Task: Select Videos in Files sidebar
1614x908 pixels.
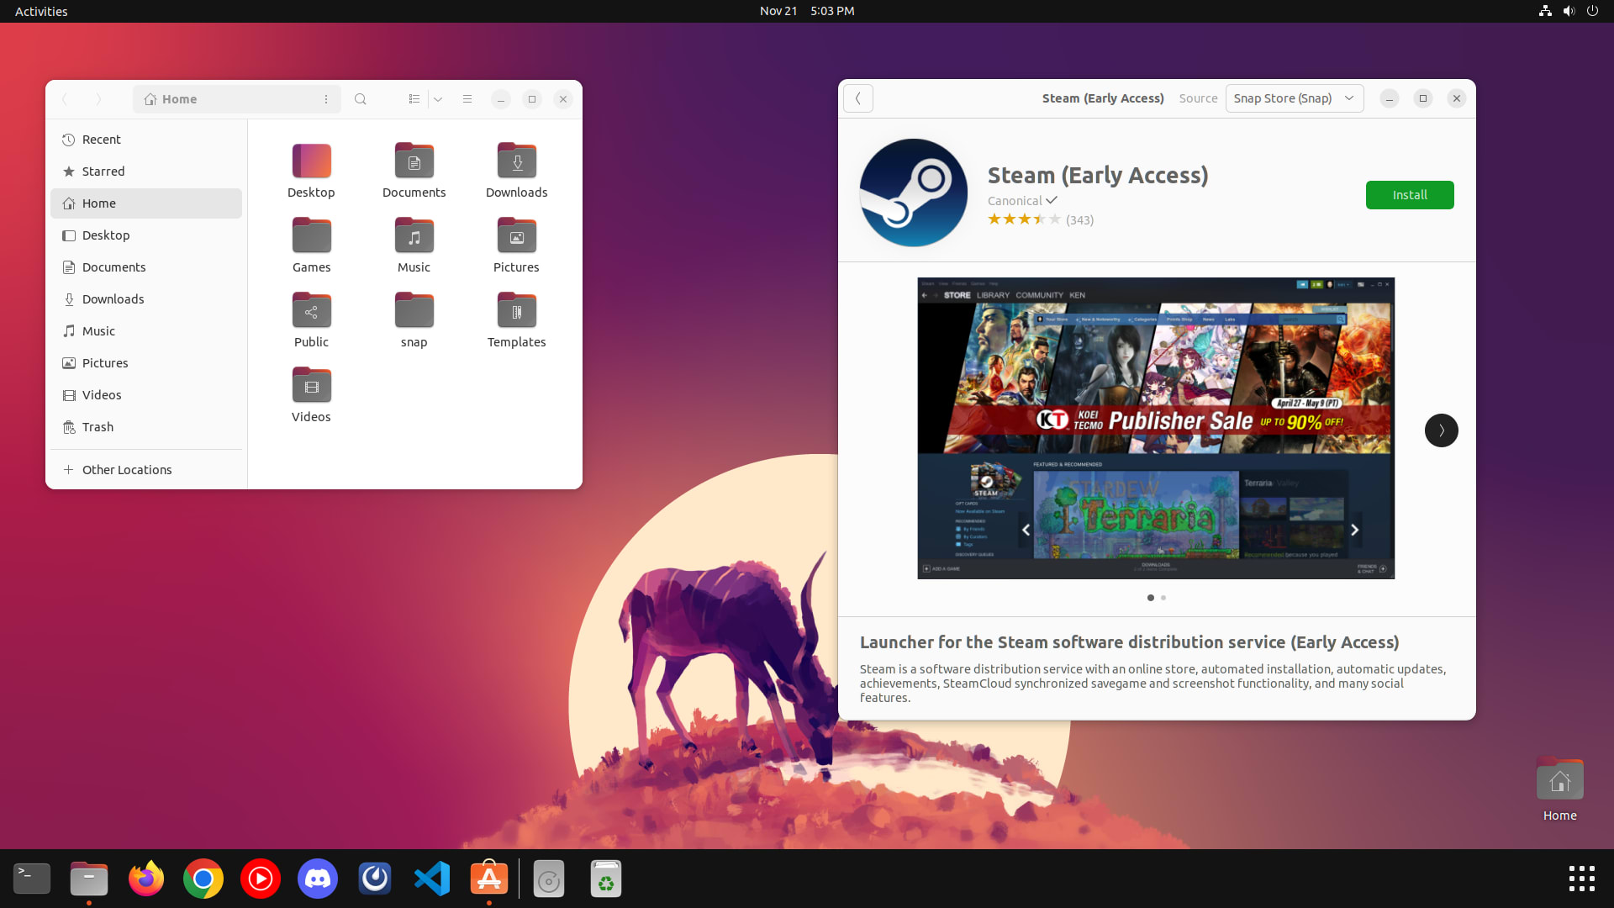Action: (146, 395)
